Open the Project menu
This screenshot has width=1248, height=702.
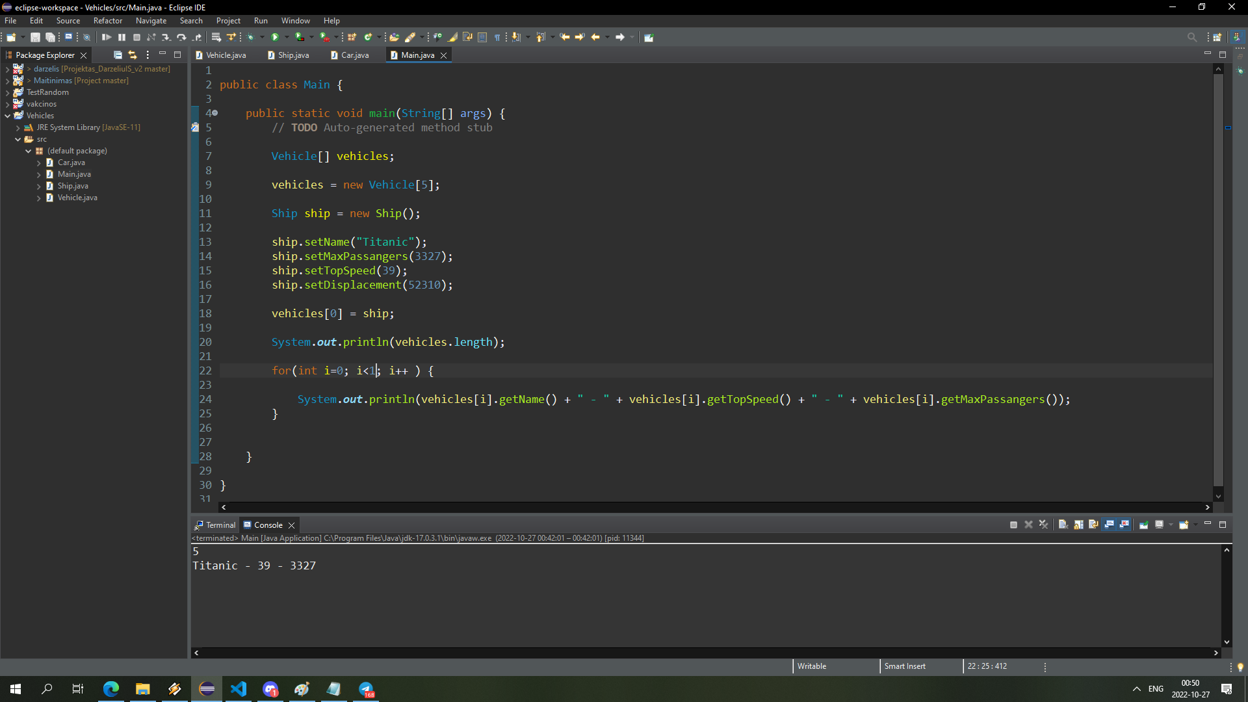tap(228, 21)
